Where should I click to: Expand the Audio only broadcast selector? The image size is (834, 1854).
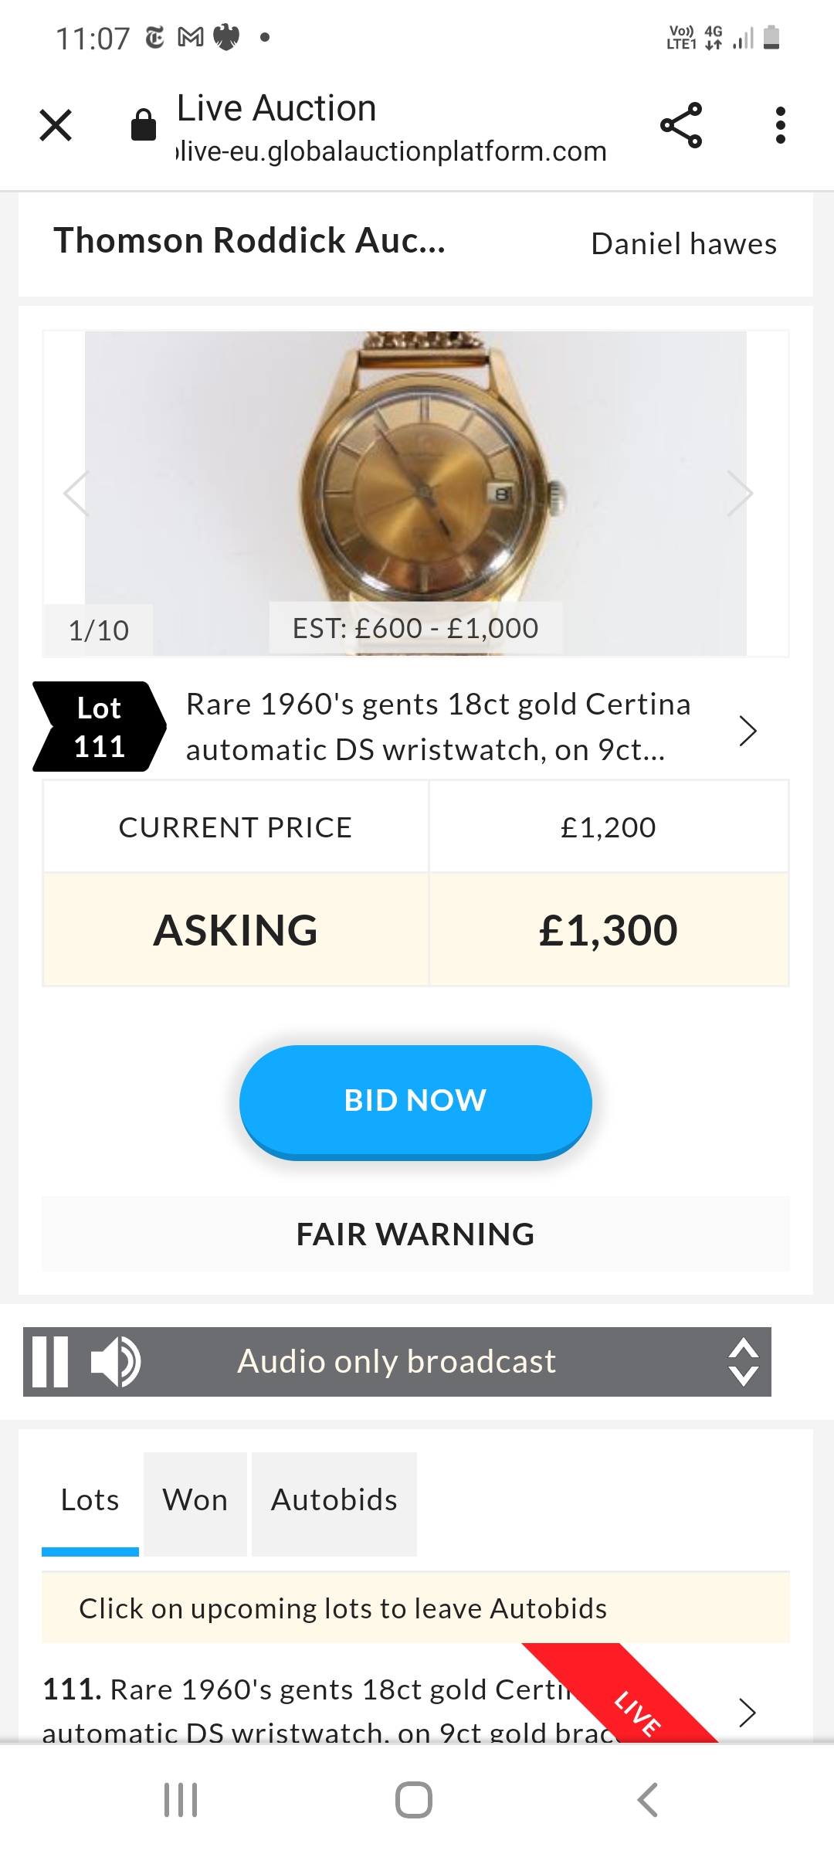click(743, 1362)
